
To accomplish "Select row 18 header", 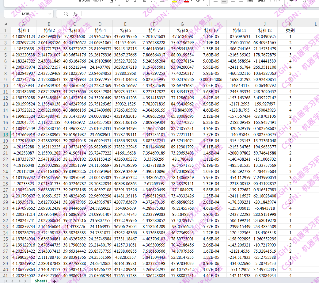I will 6,135.
